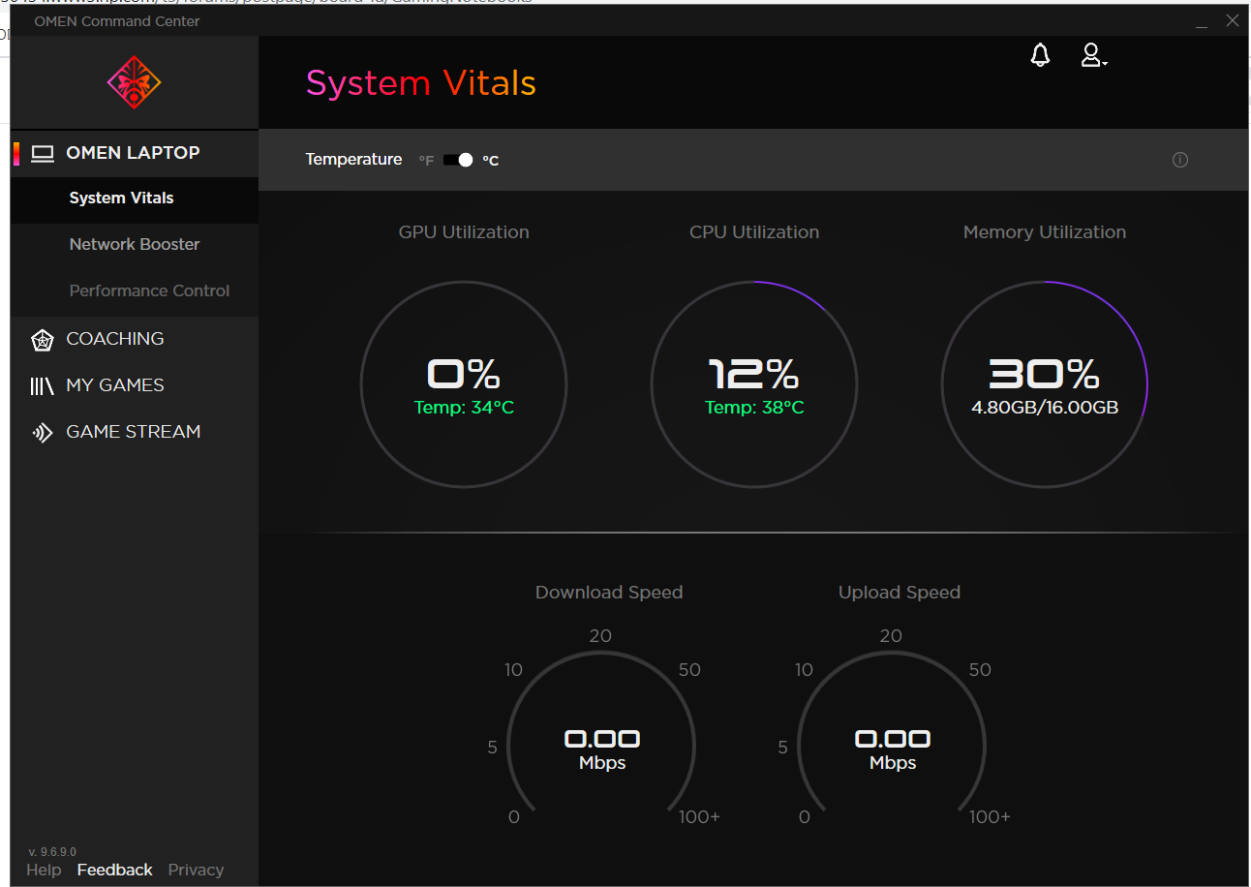1251x887 pixels.
Task: Click the Game Stream icon
Action: point(42,432)
